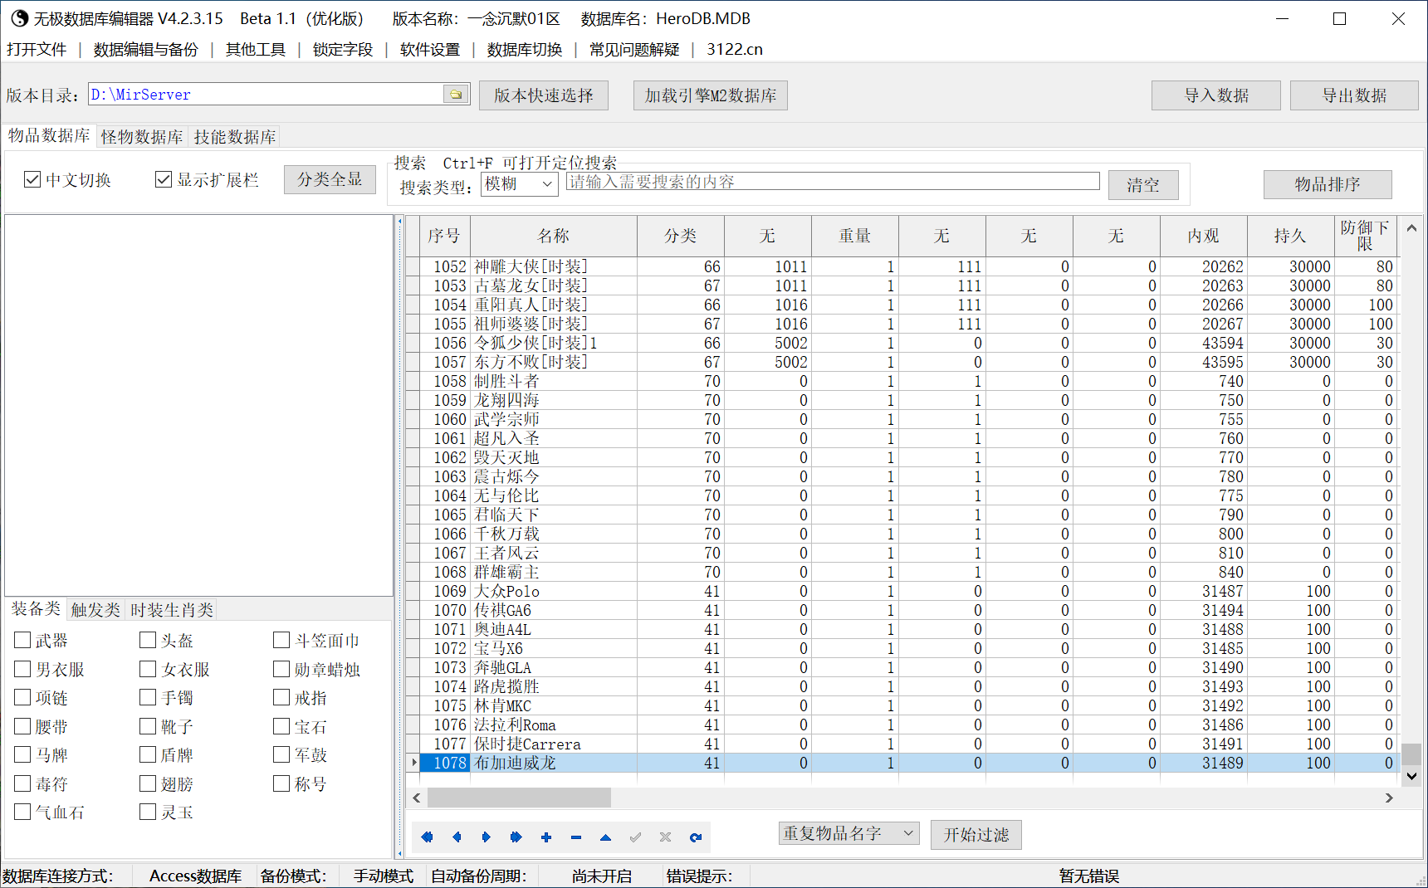Uncheck the 显示扩展栏 checkbox

tap(164, 179)
